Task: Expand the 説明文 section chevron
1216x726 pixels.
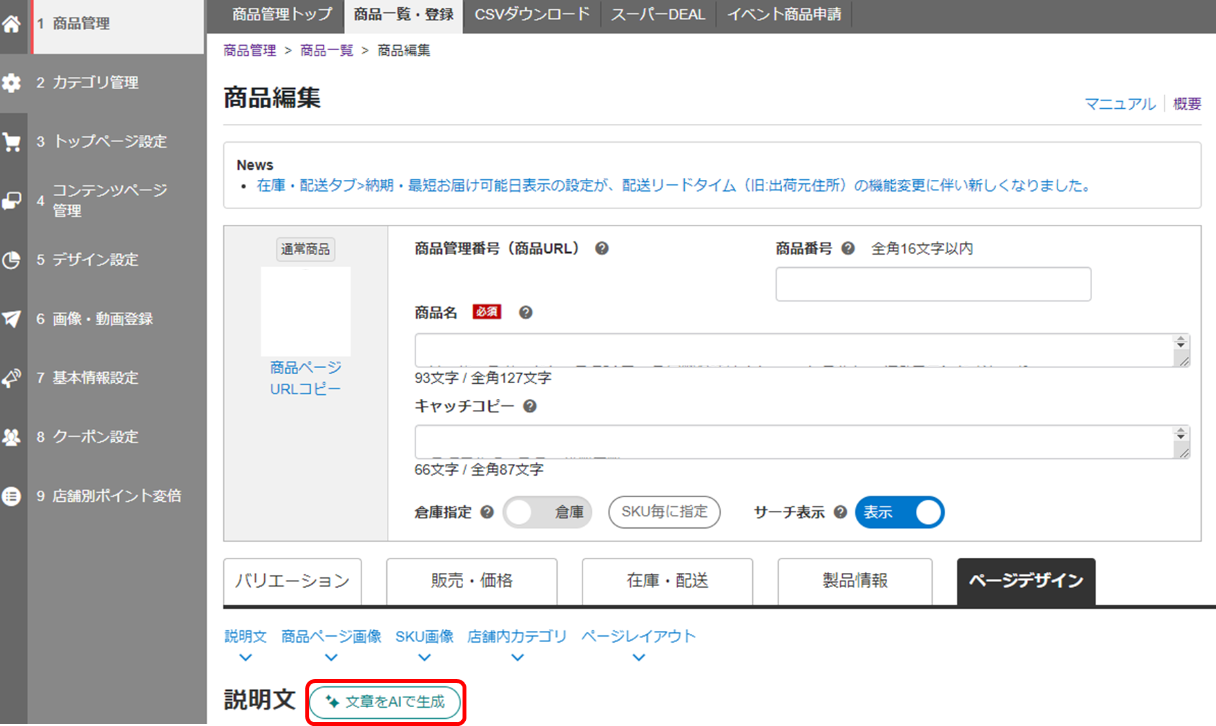Action: pos(245,657)
